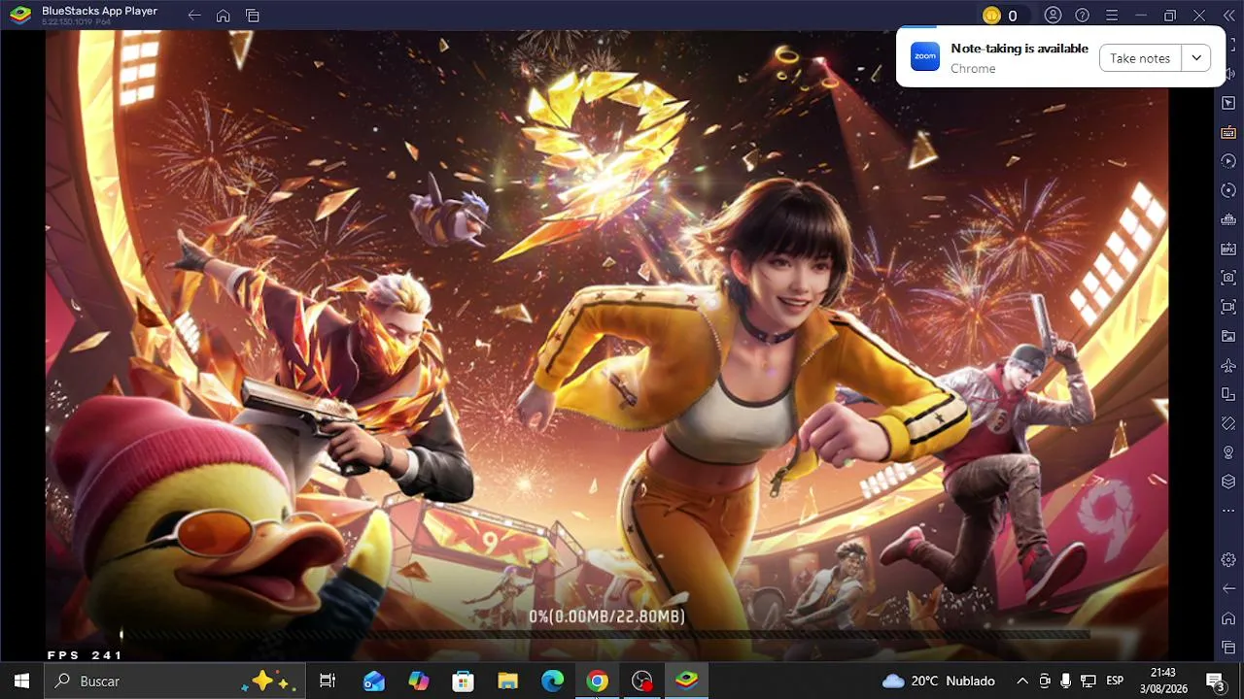
Task: Click the sidebar home icon
Action: point(1228,618)
